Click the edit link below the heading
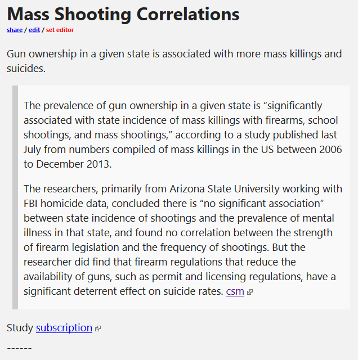358x360 pixels. (x=34, y=30)
